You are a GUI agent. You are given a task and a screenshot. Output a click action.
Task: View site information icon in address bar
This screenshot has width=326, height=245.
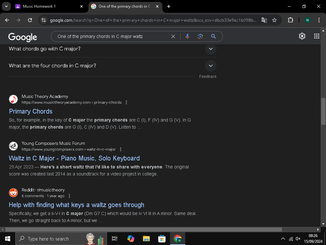tap(44, 20)
